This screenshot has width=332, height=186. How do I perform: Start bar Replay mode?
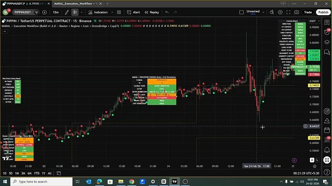click(x=152, y=12)
